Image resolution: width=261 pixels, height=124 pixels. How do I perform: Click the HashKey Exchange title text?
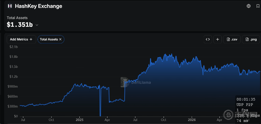tap(39, 6)
